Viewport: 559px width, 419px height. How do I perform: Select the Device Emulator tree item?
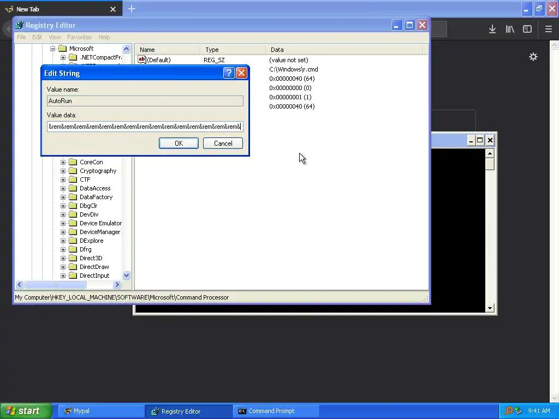coord(100,223)
